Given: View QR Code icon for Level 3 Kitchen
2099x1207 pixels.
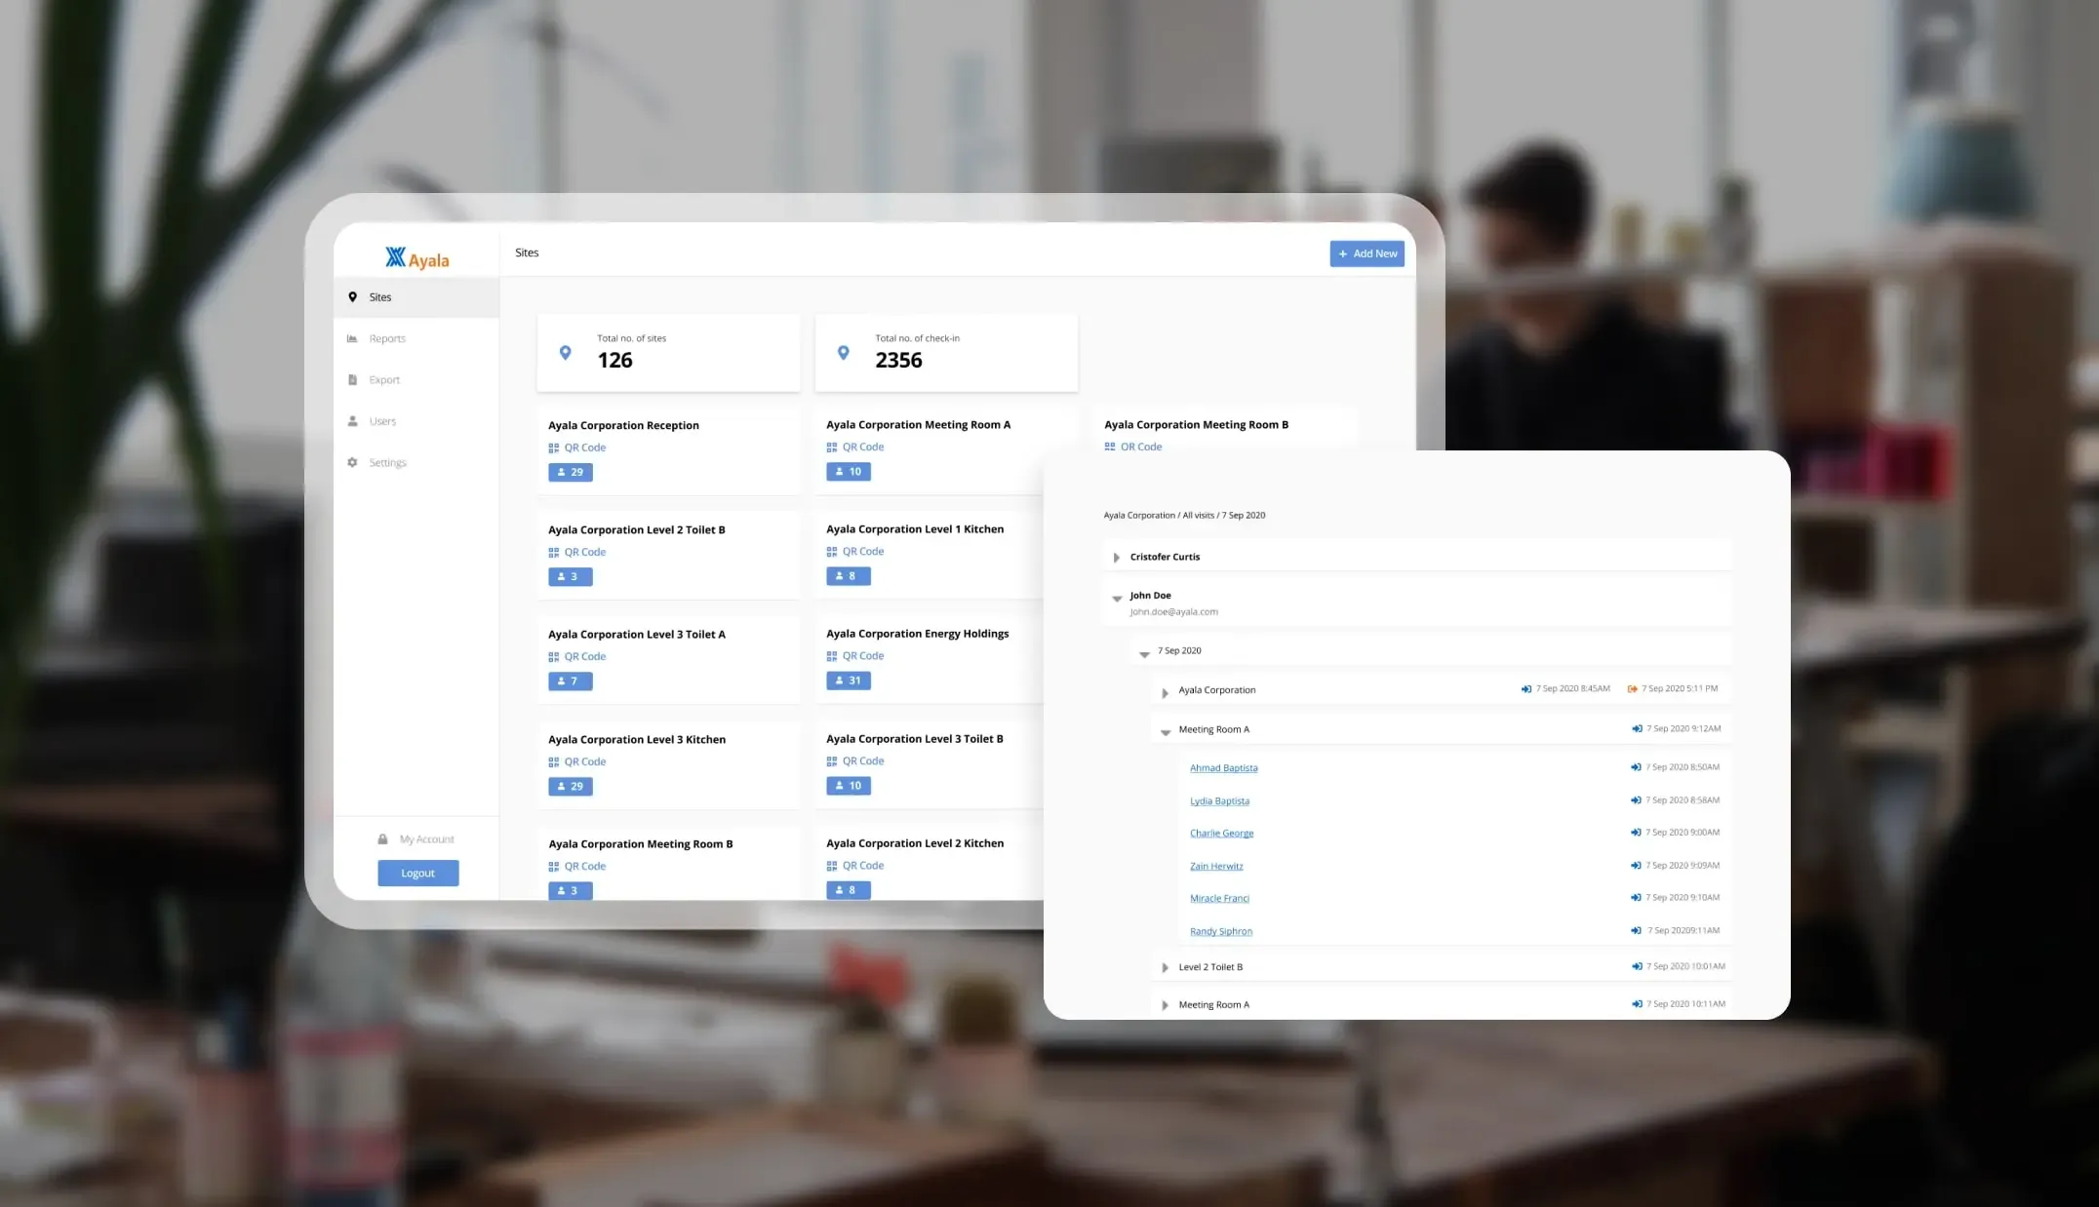Looking at the screenshot, I should click(554, 762).
